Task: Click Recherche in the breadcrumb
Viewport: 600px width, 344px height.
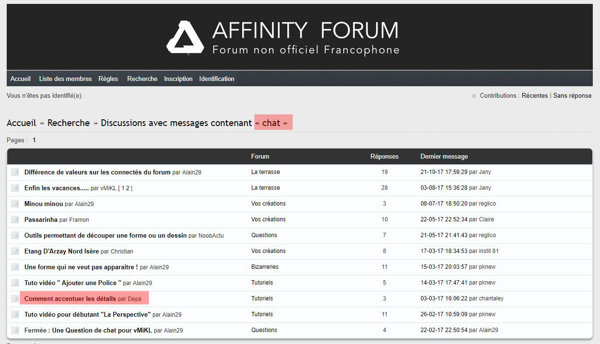Action: (69, 123)
